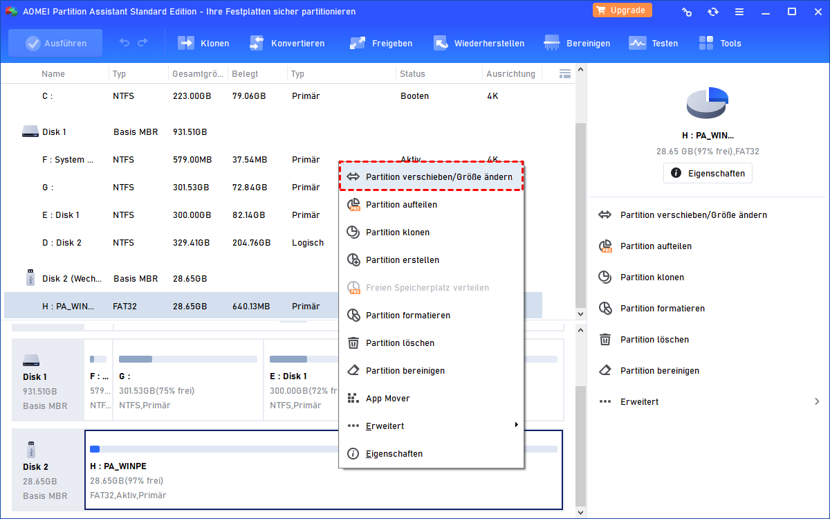Select App Mover in context menu

pyautogui.click(x=431, y=399)
